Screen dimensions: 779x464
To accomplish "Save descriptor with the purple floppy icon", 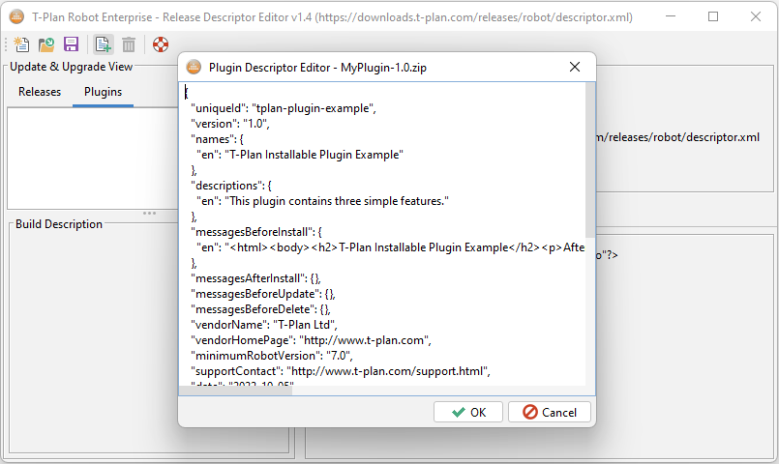I will click(71, 44).
